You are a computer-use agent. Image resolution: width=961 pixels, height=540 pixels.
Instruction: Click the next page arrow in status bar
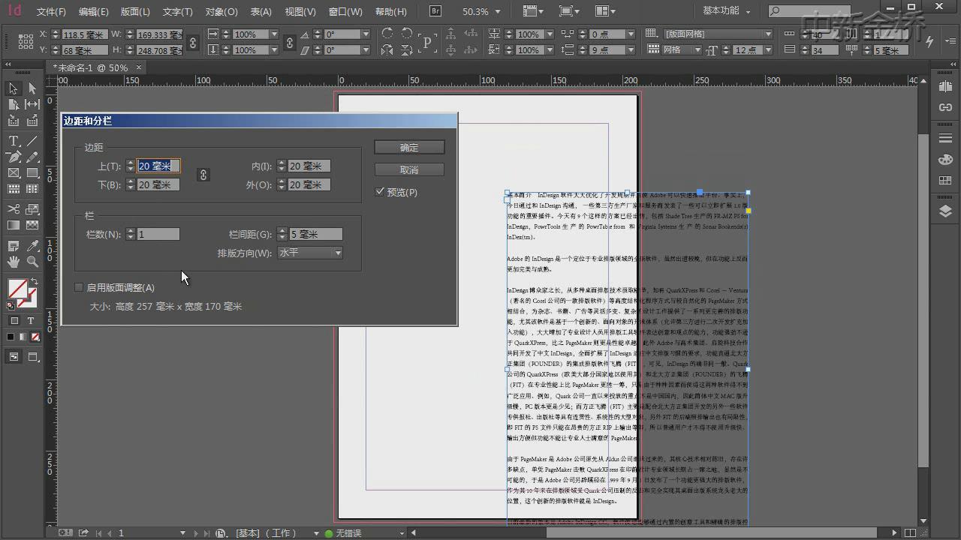click(x=195, y=533)
